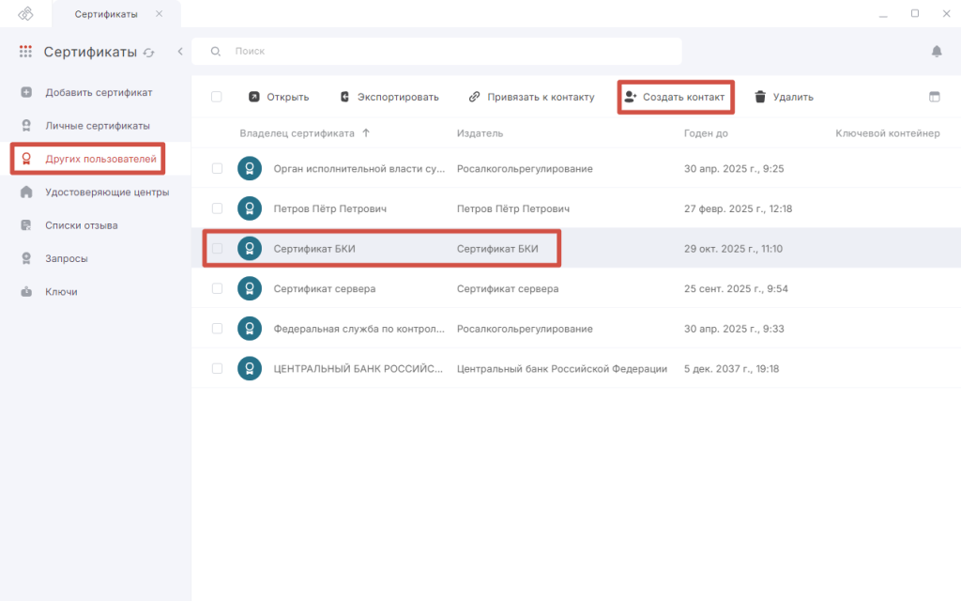Click certificate icon of Федеральная служба row
Image resolution: width=961 pixels, height=601 pixels.
tap(250, 329)
